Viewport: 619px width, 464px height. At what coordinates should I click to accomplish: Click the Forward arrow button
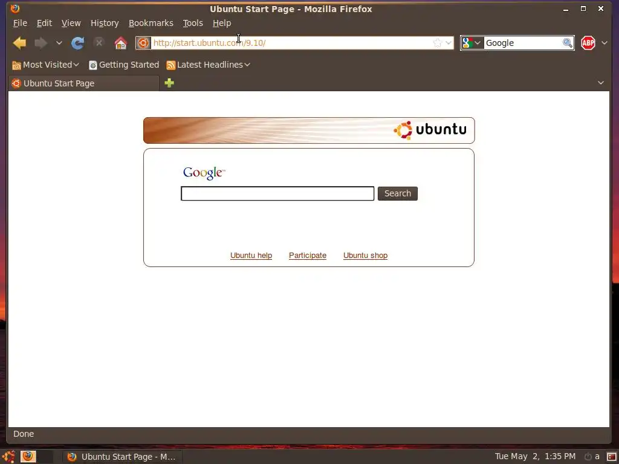click(41, 43)
